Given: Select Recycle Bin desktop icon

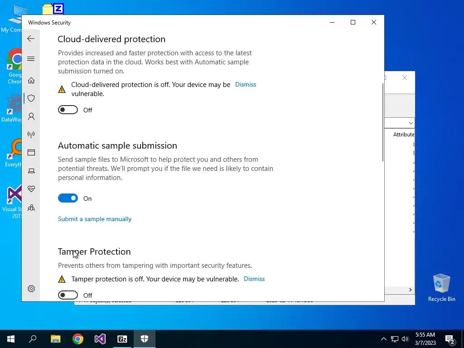Looking at the screenshot, I should click(x=441, y=288).
